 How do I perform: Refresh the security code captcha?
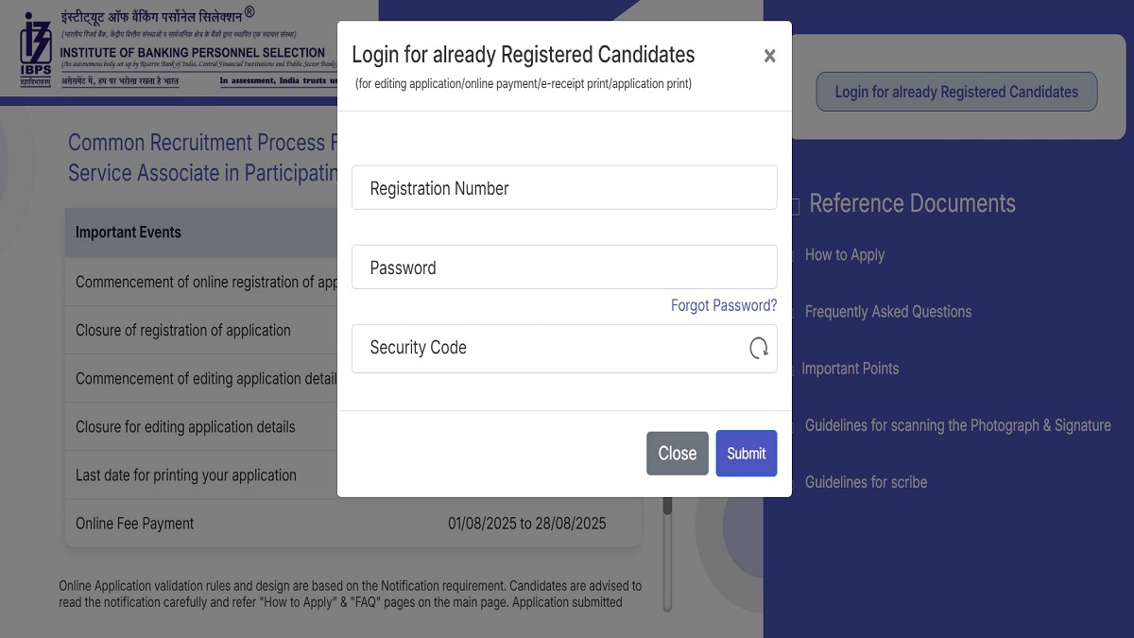pos(758,349)
